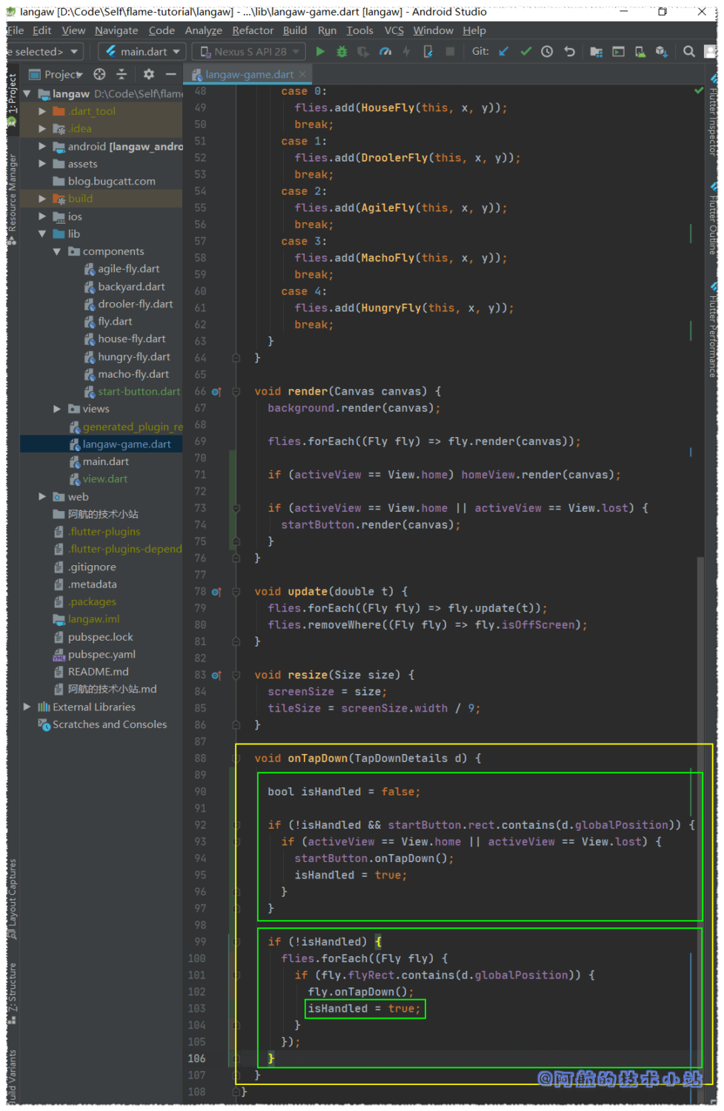Run the app with green play button
Image resolution: width=724 pixels, height=1111 pixels.
(x=320, y=52)
